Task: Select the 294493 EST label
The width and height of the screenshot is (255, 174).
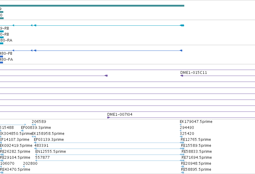Action: (x=187, y=128)
